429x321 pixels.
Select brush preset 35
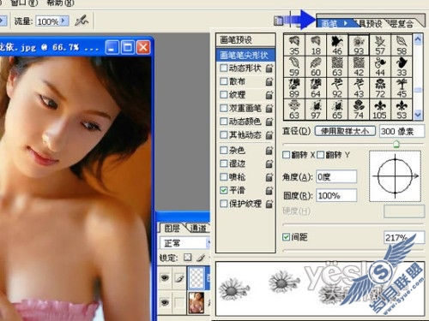294,45
